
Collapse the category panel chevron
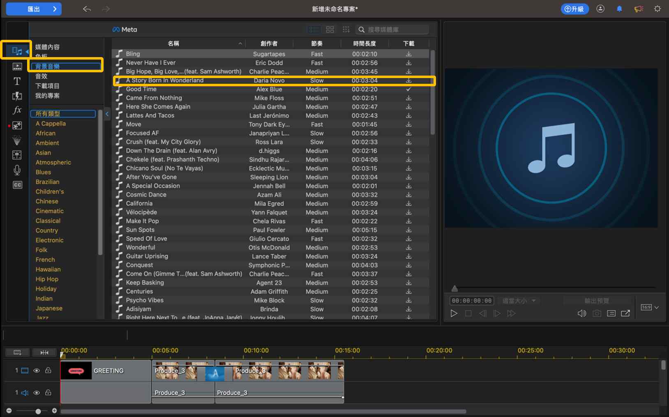click(x=107, y=114)
